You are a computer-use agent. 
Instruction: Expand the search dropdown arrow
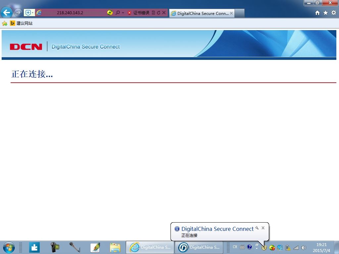click(123, 13)
